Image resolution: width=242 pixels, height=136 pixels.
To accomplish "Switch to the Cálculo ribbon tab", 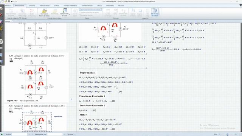I will point(99,6).
